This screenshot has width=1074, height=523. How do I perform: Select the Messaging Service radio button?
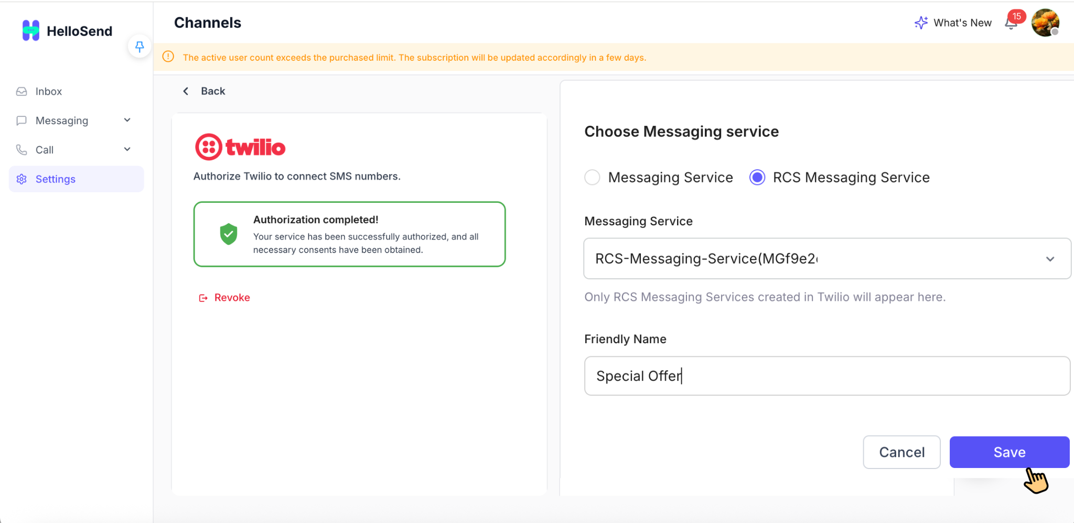pyautogui.click(x=592, y=177)
